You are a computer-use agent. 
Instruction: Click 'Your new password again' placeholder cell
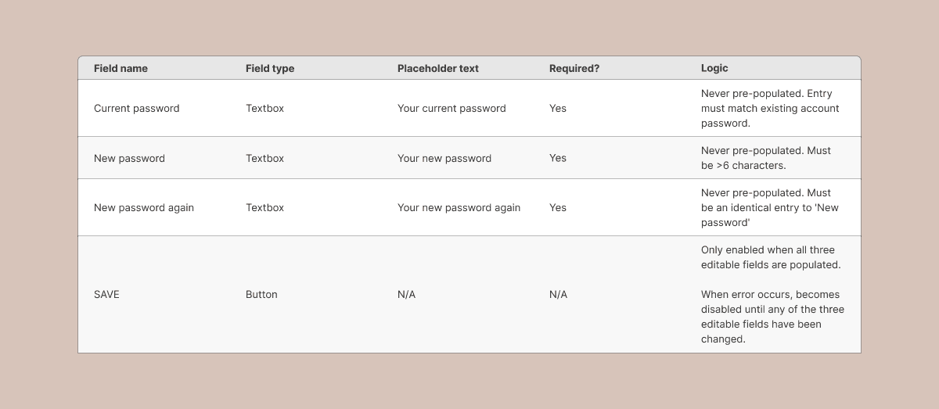pos(459,207)
